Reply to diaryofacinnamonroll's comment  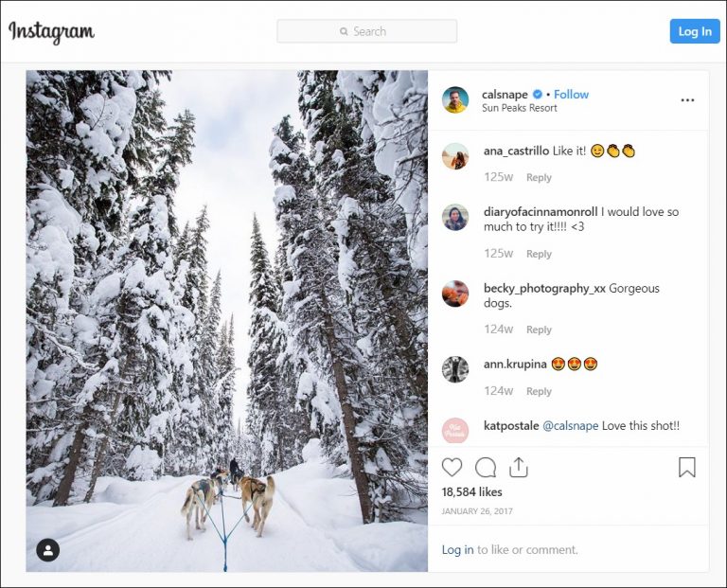pyautogui.click(x=539, y=254)
